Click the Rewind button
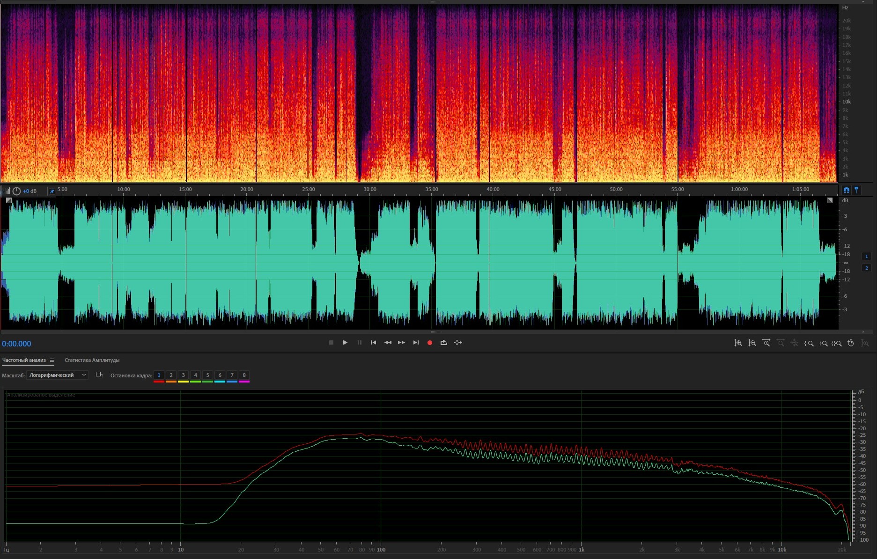The width and height of the screenshot is (877, 559). click(388, 343)
